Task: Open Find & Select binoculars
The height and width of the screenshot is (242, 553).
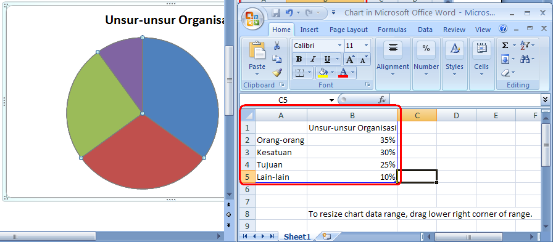Action: click(x=525, y=59)
